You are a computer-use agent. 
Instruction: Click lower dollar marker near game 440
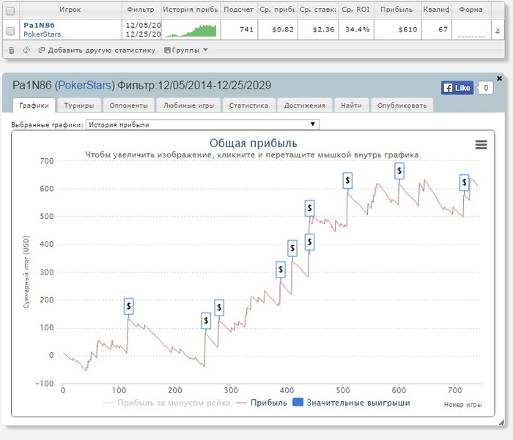click(309, 242)
